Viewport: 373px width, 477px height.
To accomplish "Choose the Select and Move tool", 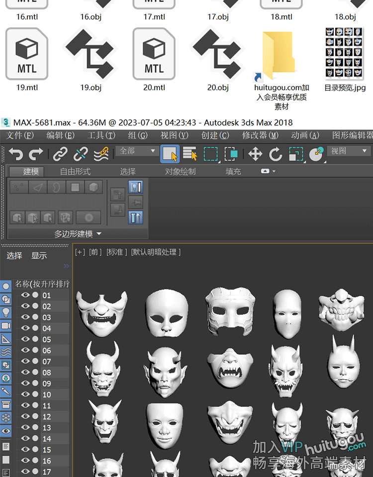I will 255,154.
